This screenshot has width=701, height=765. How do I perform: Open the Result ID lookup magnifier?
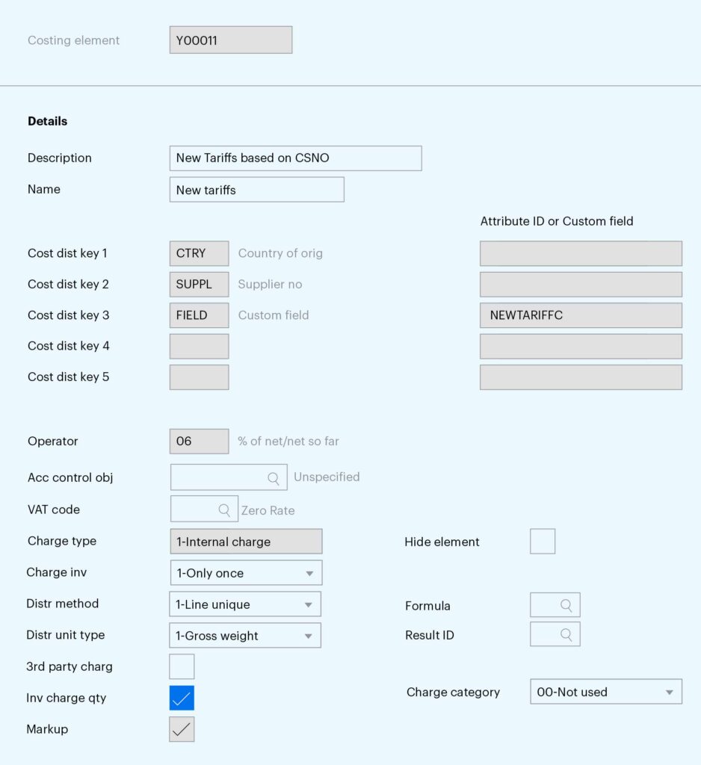tap(566, 634)
